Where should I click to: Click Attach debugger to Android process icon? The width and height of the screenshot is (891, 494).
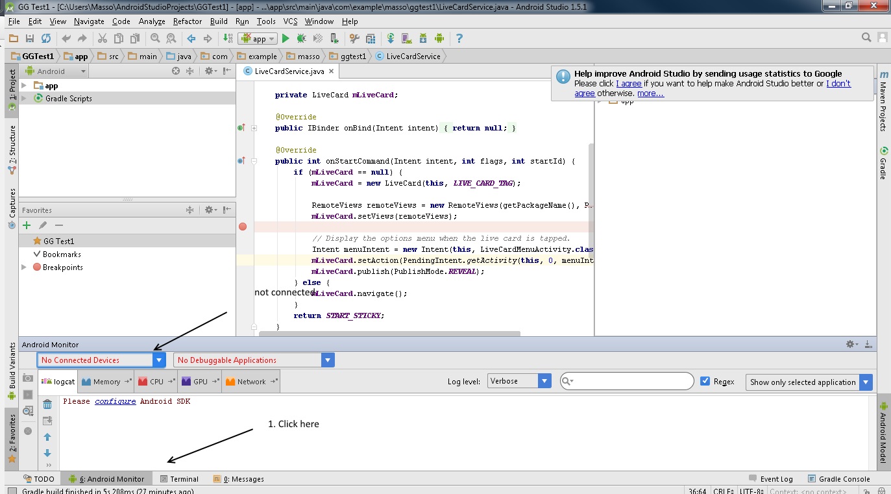point(333,39)
